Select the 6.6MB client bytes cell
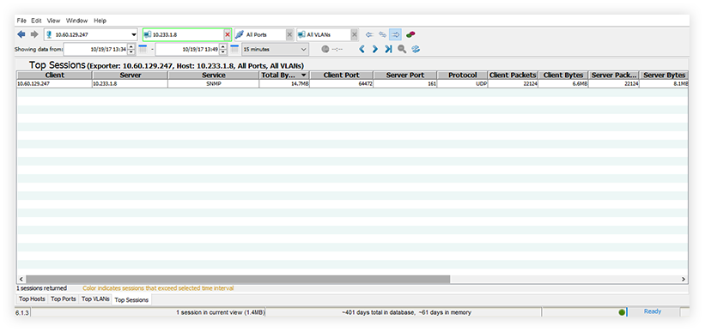 pyautogui.click(x=563, y=83)
